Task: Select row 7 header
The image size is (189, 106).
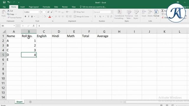Action: 3,64
